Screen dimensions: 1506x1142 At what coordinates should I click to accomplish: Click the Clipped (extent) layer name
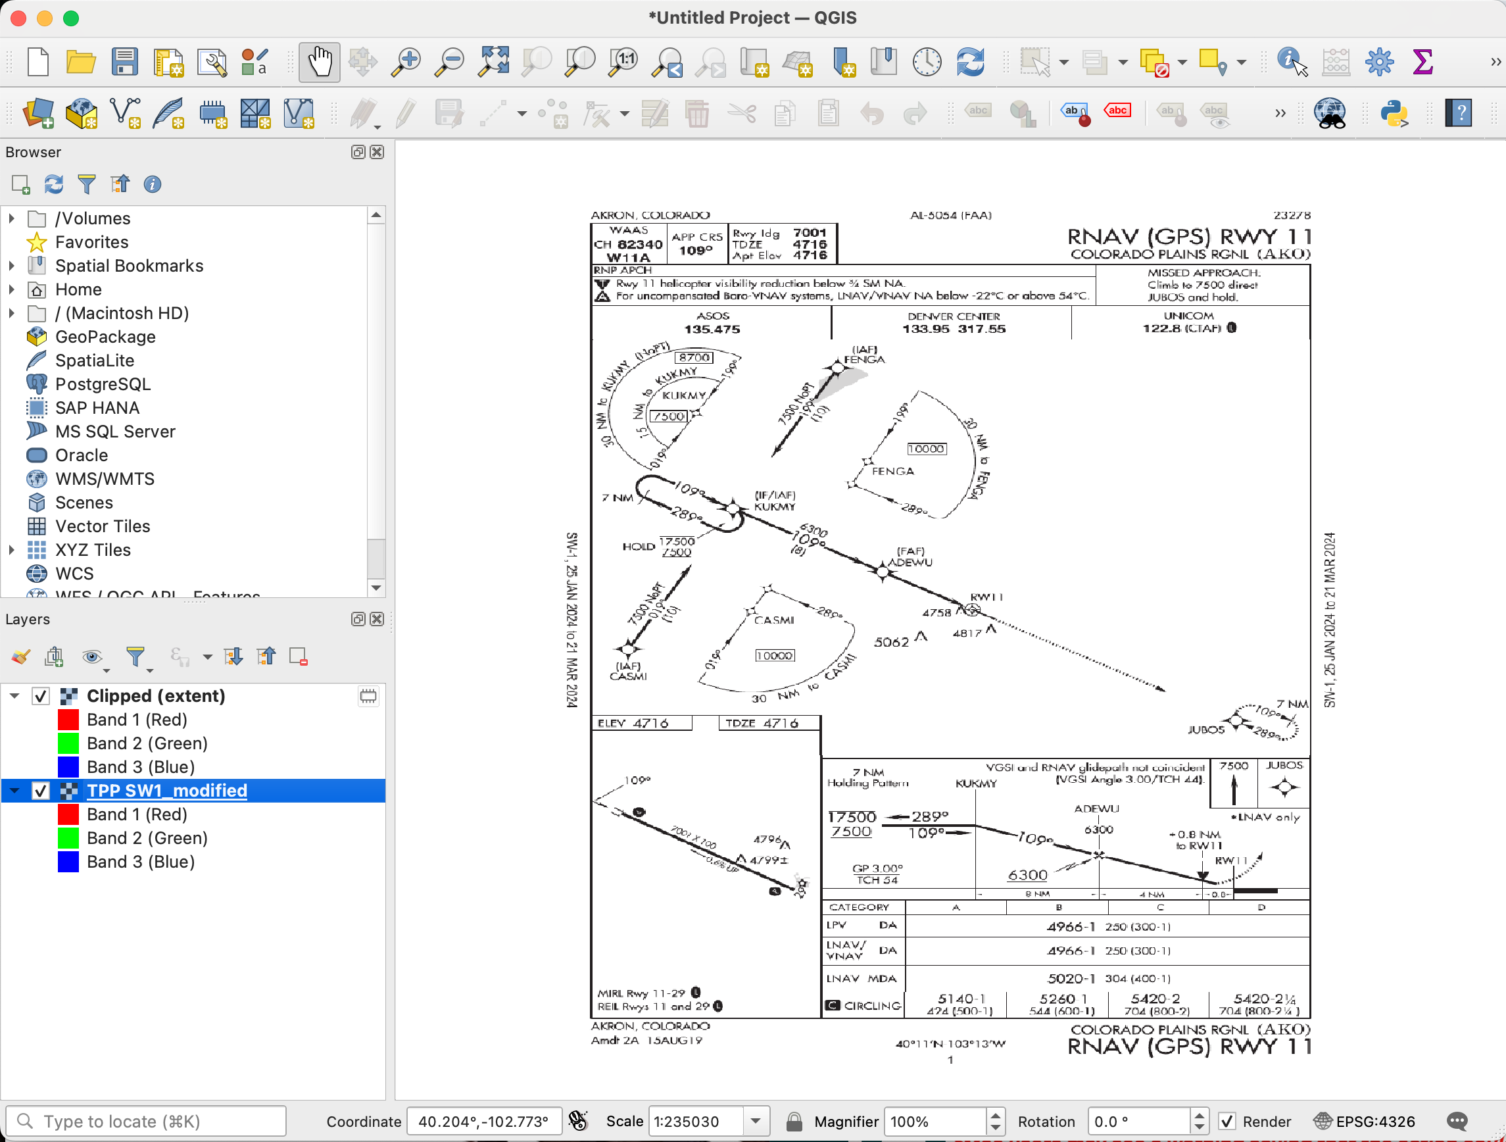click(156, 696)
